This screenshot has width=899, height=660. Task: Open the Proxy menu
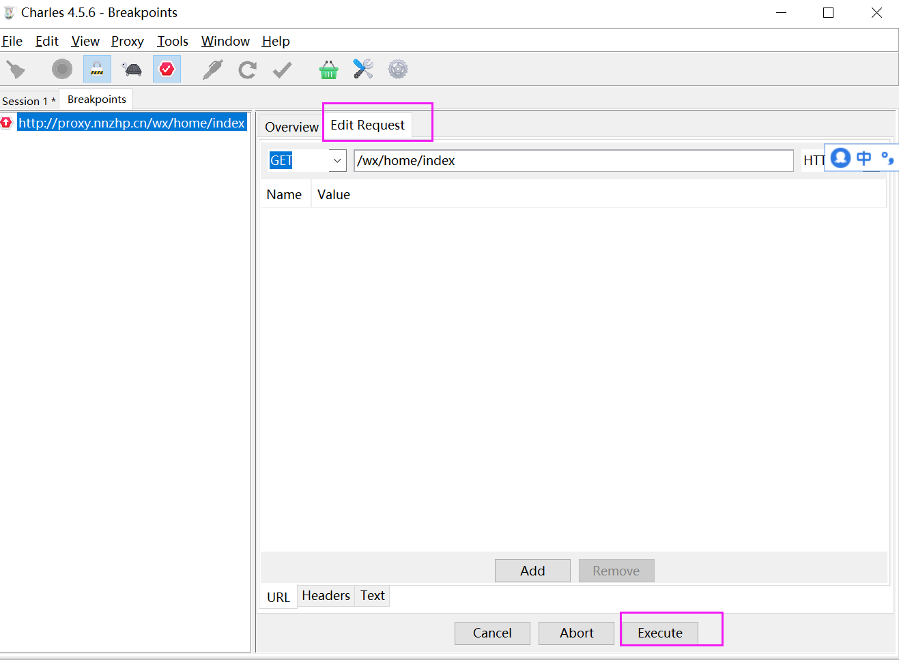(x=128, y=41)
